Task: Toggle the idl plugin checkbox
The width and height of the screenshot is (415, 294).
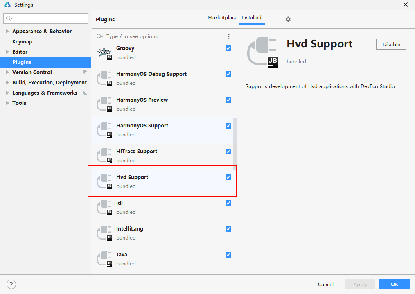Action: tap(228, 203)
